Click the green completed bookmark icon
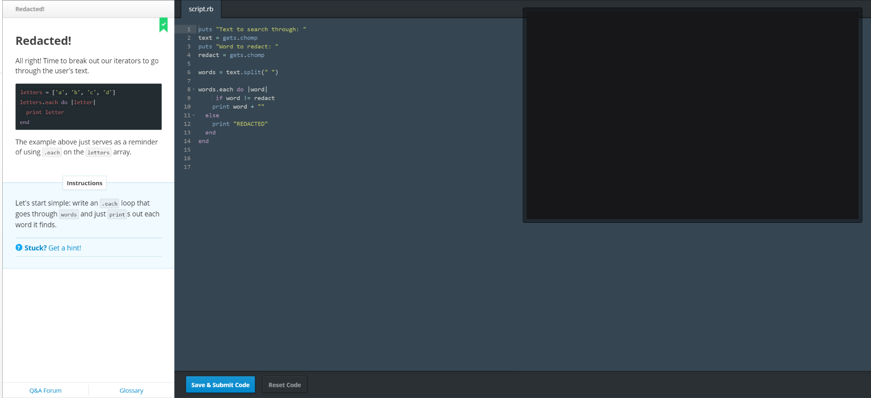The width and height of the screenshot is (871, 398). pos(163,25)
